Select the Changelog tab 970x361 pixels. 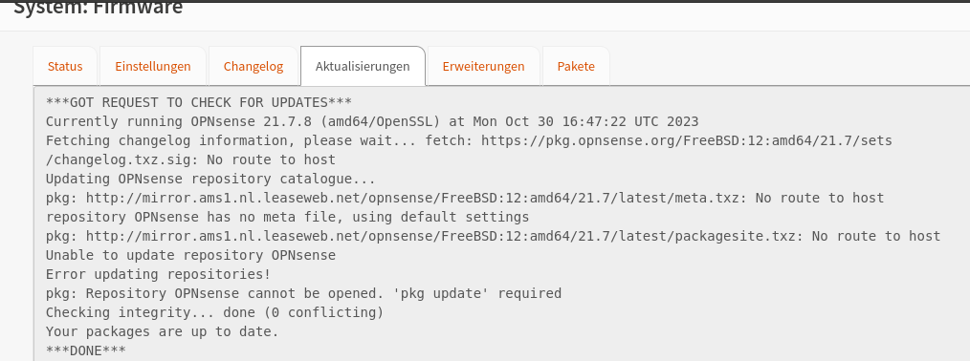click(253, 67)
